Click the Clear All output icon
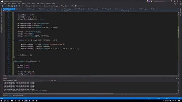Screen dimensions: 182x102 click(52, 80)
